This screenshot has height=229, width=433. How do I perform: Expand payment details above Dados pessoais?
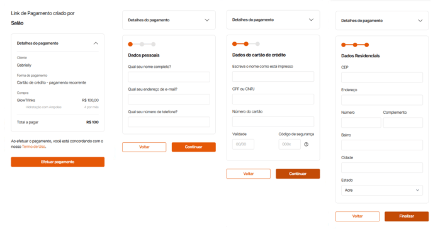coord(207,20)
